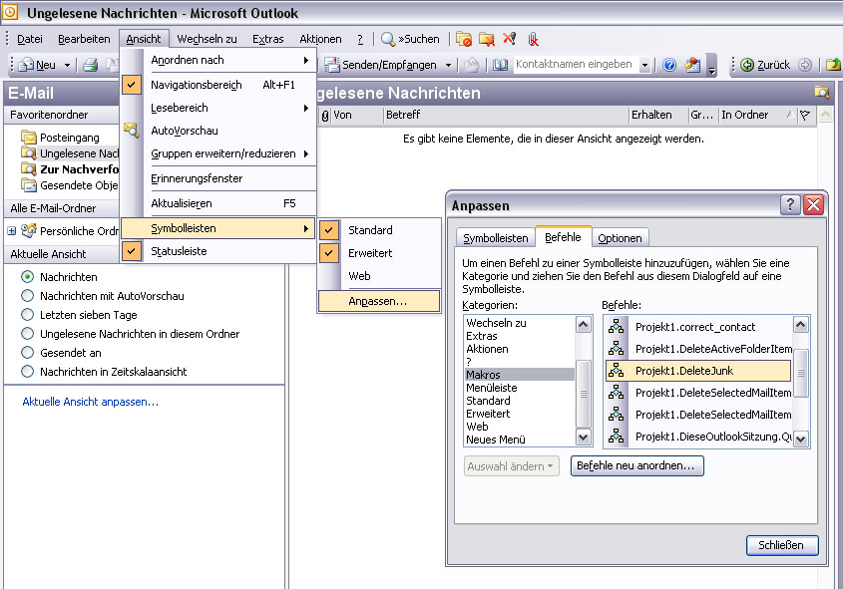
Task: Click the blue help question mark icon
Action: pyautogui.click(x=668, y=65)
